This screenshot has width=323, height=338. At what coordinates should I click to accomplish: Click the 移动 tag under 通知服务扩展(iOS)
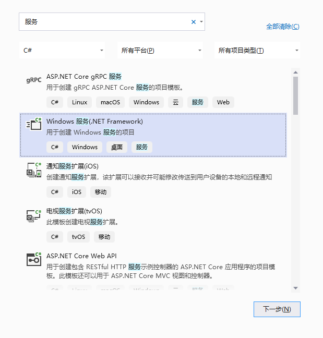(101, 192)
